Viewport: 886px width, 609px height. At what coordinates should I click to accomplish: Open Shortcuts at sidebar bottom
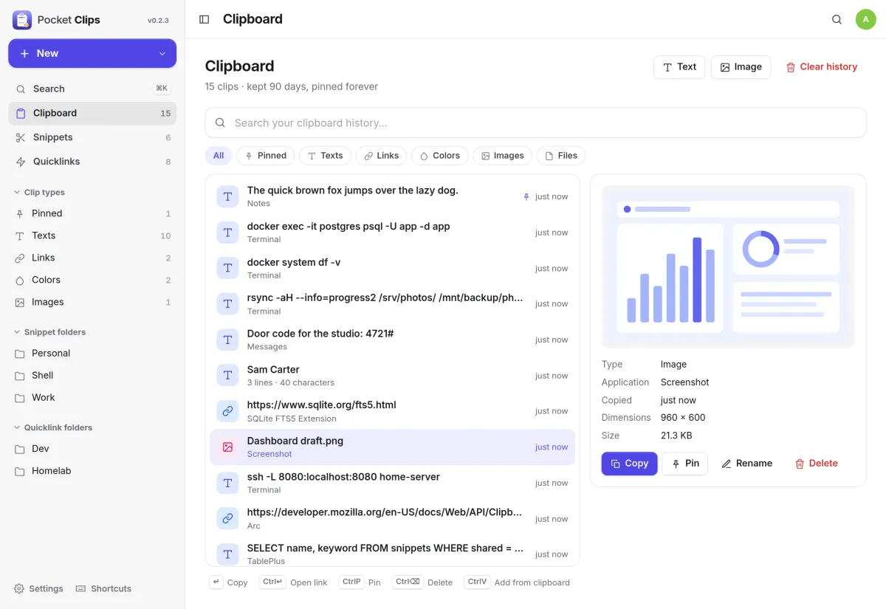tap(103, 588)
